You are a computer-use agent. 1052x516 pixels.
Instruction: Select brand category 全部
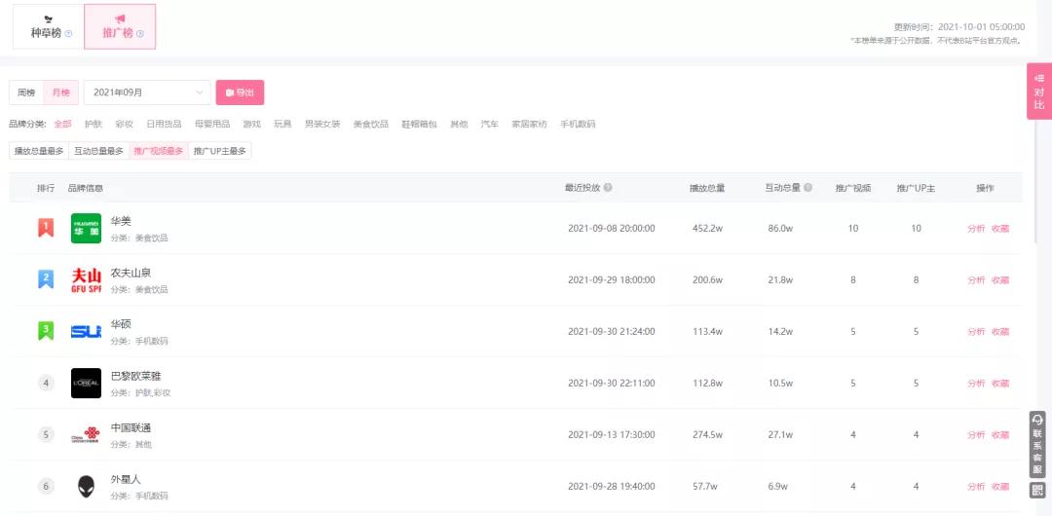(62, 125)
